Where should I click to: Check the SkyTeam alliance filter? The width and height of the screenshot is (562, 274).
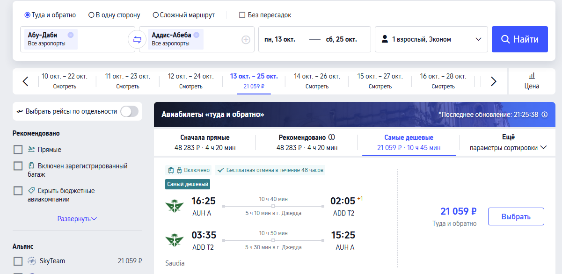coord(18,261)
